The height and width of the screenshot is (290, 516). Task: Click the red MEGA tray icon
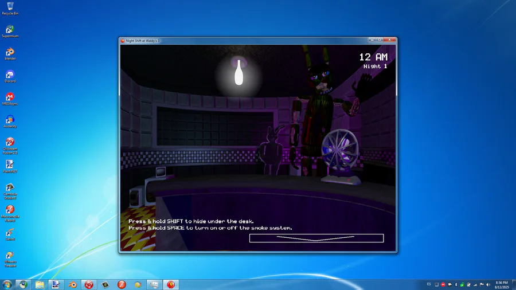coord(443,284)
